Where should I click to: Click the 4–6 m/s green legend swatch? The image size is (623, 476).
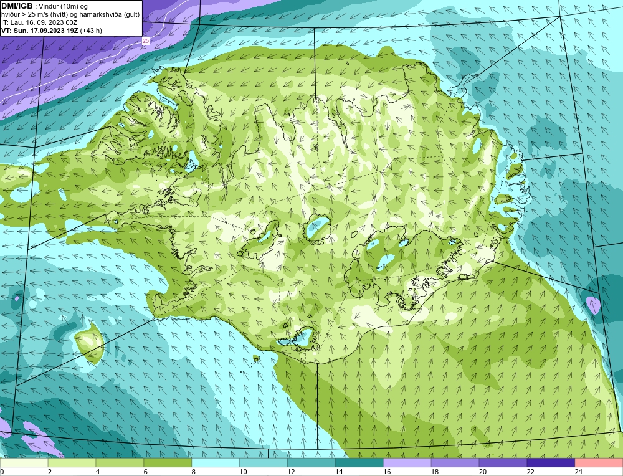120,462
